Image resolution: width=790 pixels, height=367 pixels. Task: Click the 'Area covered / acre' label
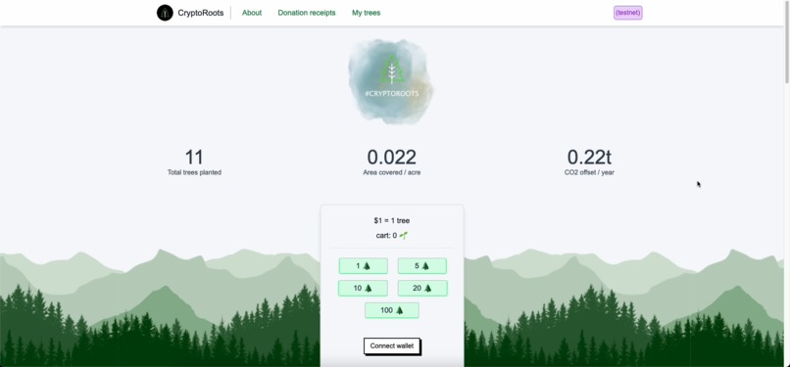(391, 172)
